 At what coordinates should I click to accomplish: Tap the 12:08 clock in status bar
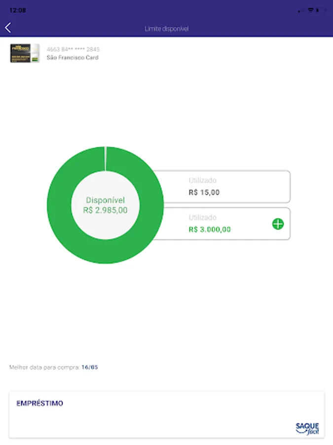[18, 10]
